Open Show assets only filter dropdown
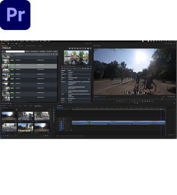 pyautogui.click(x=34, y=51)
